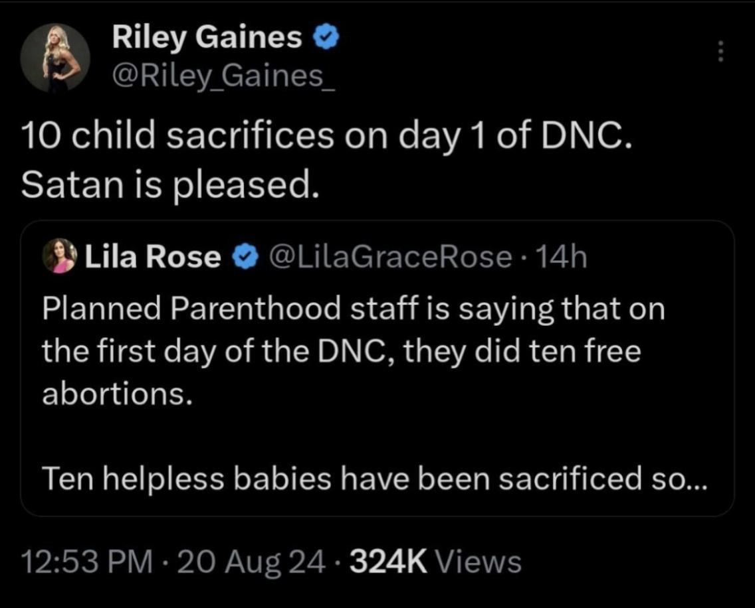Click the blue verified badge beside Riley Gaines
This screenshot has width=755, height=608.
point(326,40)
